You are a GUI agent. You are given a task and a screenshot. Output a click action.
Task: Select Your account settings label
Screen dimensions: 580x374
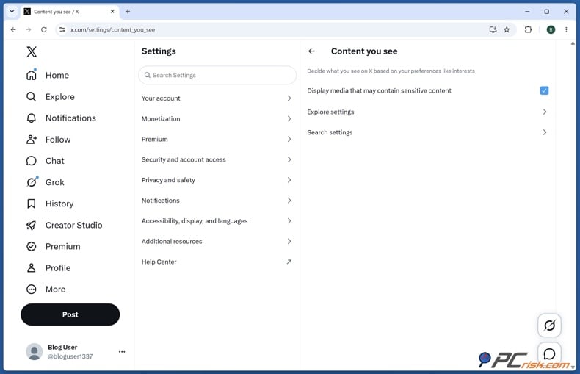pyautogui.click(x=161, y=98)
